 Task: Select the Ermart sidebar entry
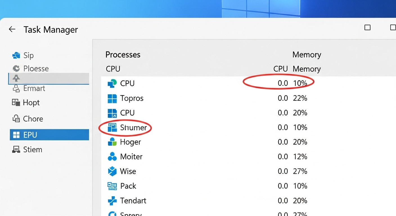coord(34,88)
